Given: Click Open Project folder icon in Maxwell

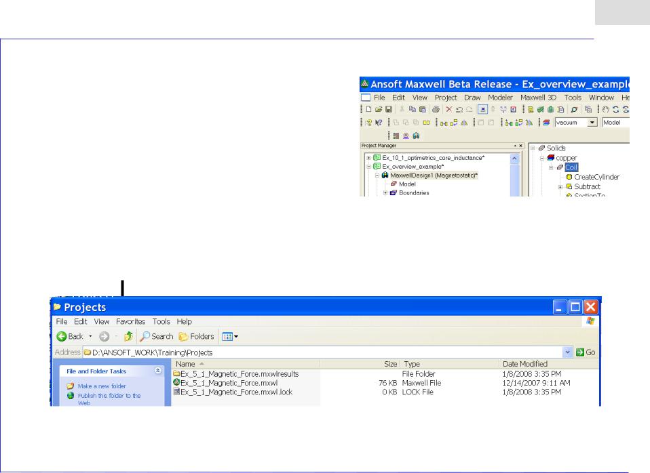Looking at the screenshot, I should pos(379,109).
